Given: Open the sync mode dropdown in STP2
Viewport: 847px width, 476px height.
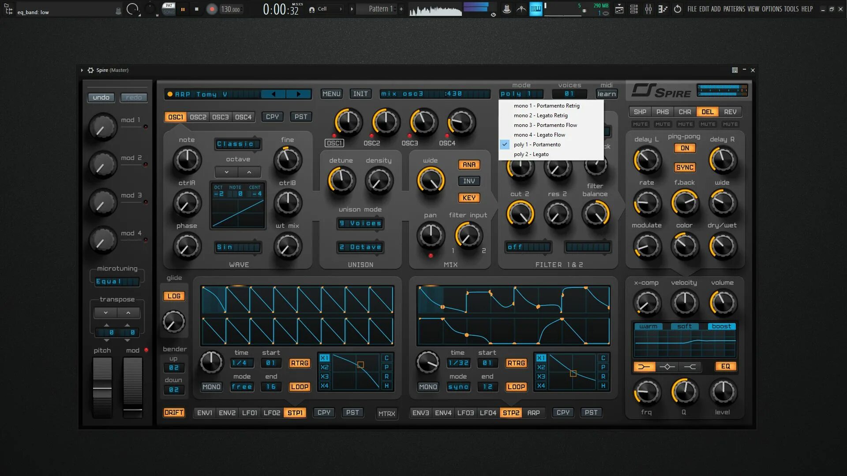Looking at the screenshot, I should click(x=458, y=387).
